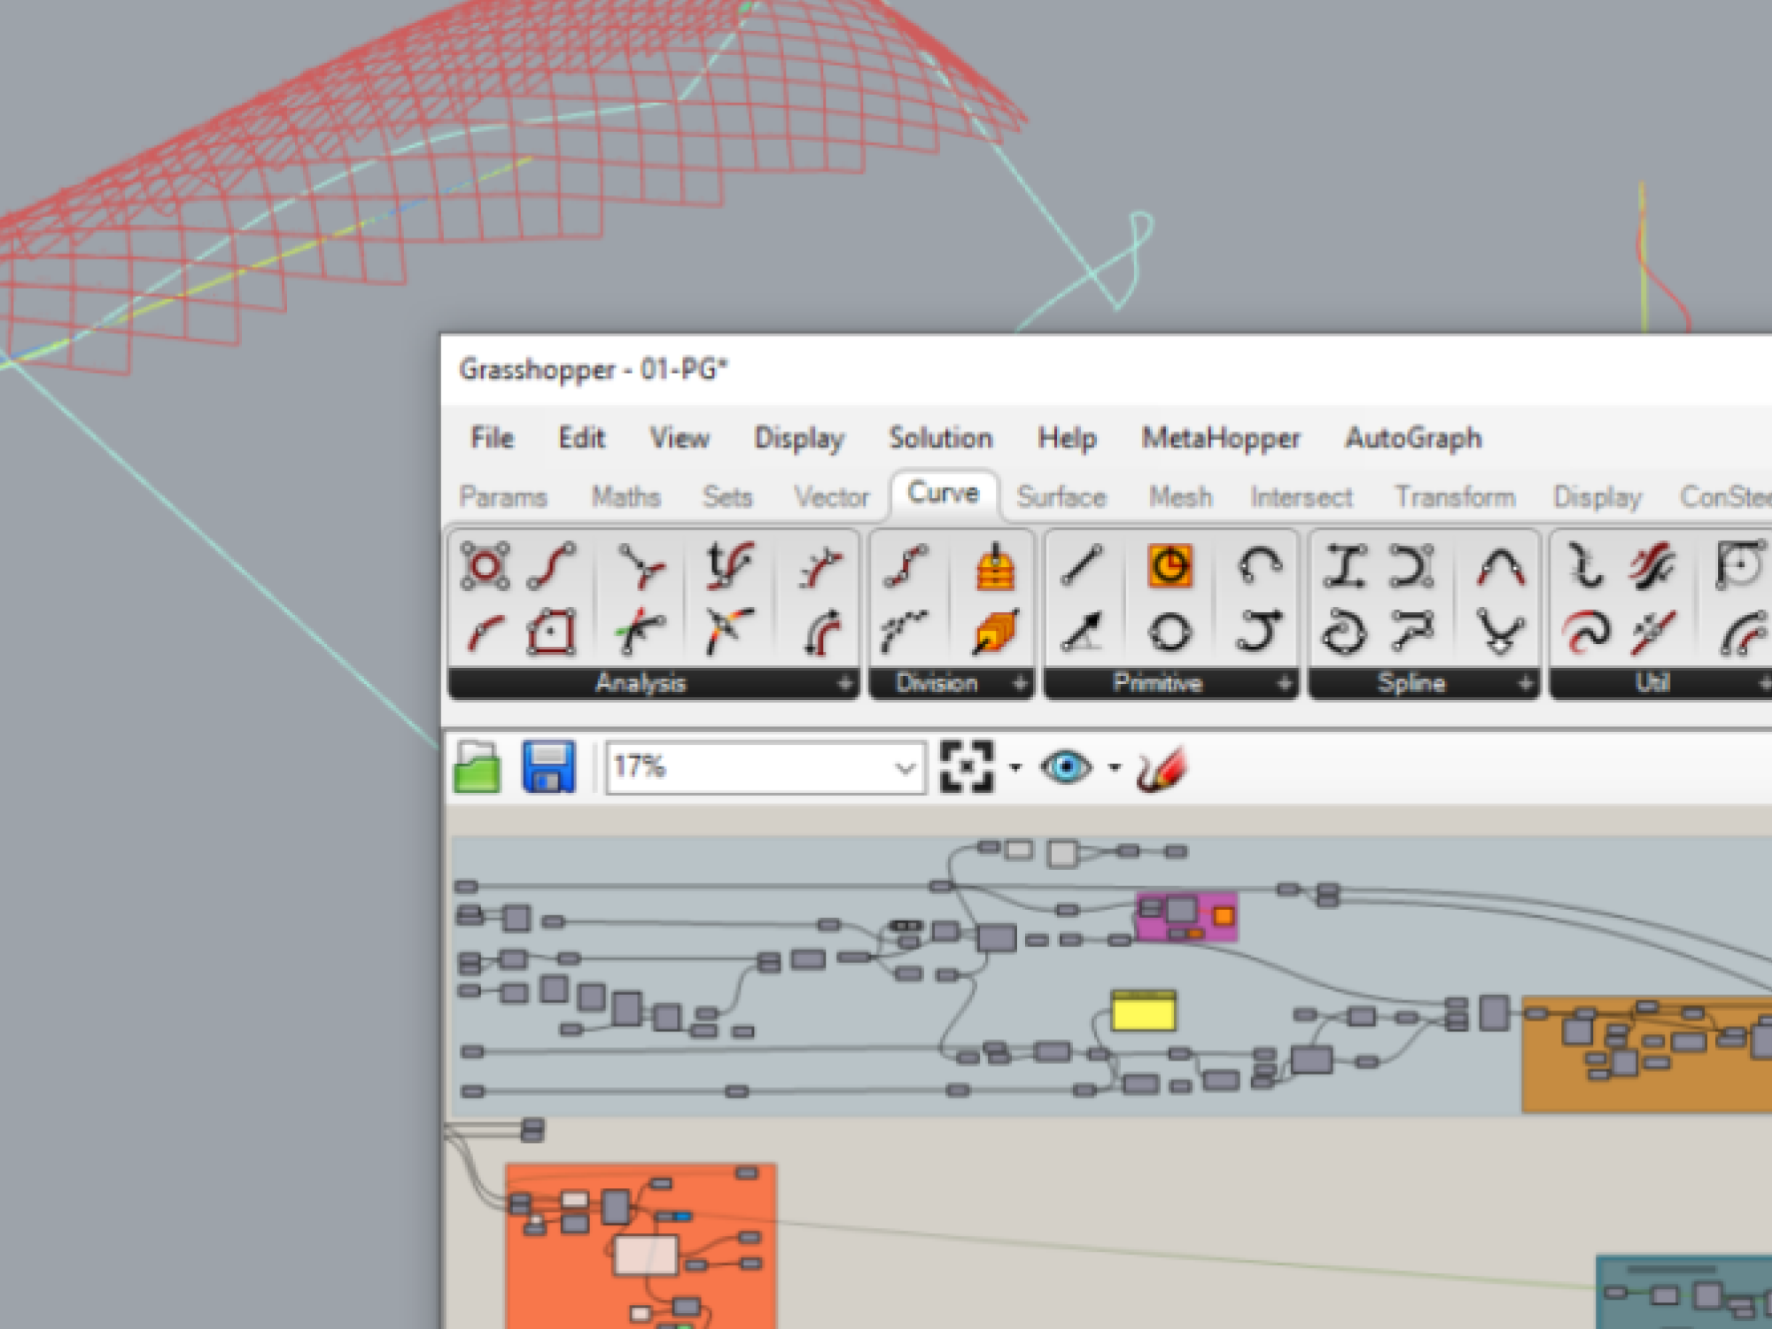This screenshot has width=1772, height=1329.
Task: Select the orange Contour Ex box icon
Action: click(995, 633)
